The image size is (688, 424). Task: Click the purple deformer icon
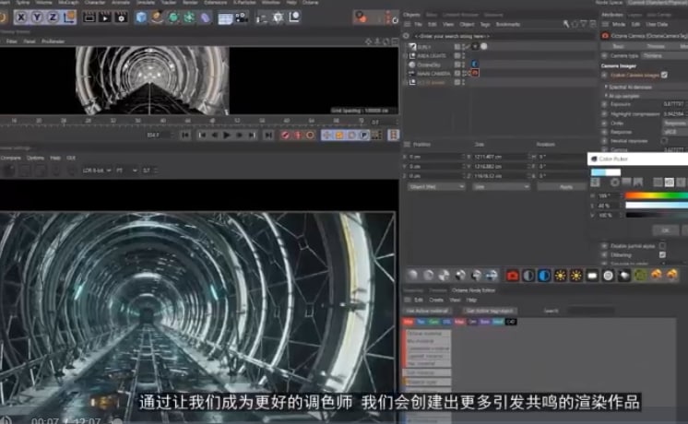pyautogui.click(x=205, y=18)
